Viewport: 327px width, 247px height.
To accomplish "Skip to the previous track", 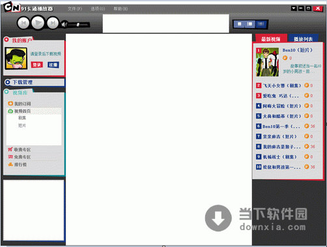I will 23,23.
